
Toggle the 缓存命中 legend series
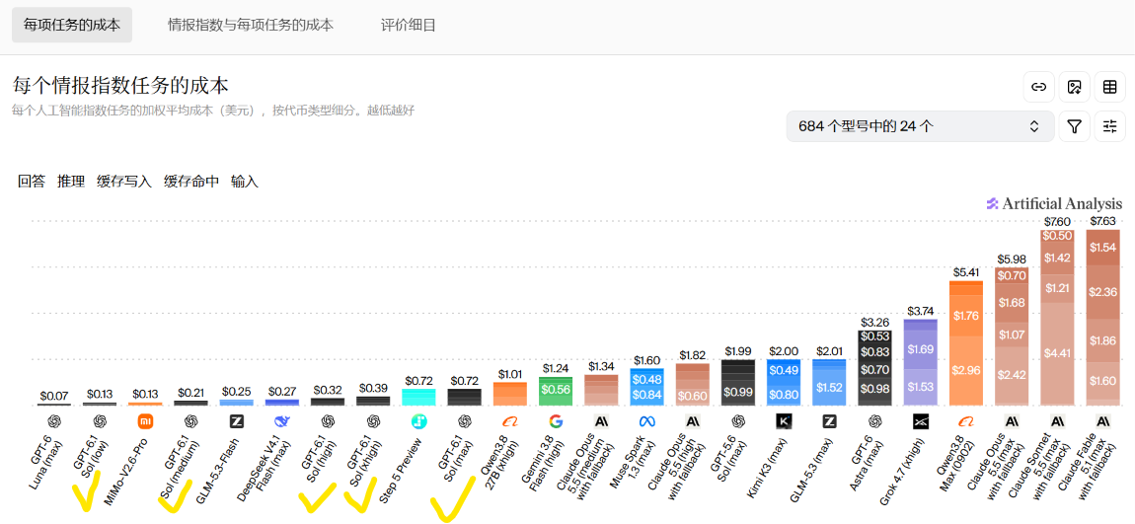click(x=191, y=182)
